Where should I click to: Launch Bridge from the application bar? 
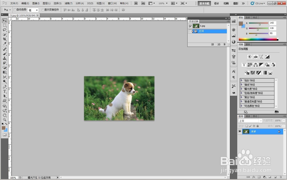click(136, 3)
